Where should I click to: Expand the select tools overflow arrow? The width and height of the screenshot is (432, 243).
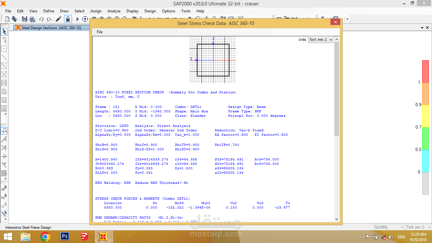pyautogui.click(x=5, y=219)
